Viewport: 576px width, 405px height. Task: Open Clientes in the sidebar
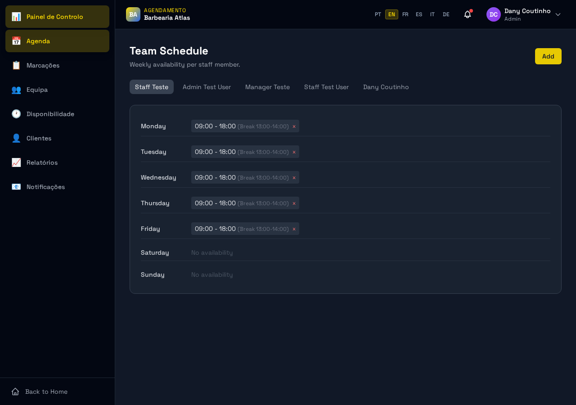[57, 138]
